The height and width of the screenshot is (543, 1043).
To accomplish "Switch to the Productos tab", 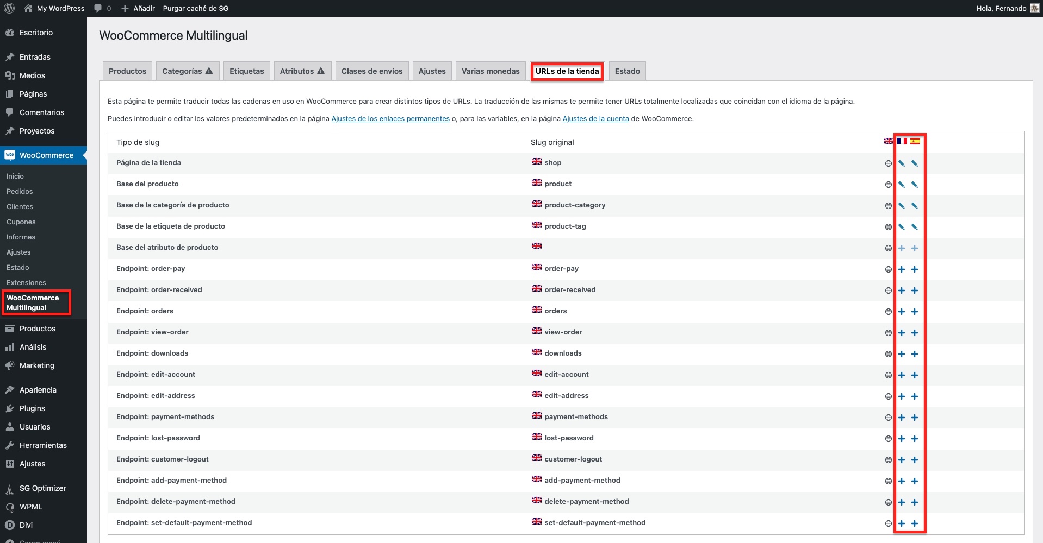I will pos(127,71).
